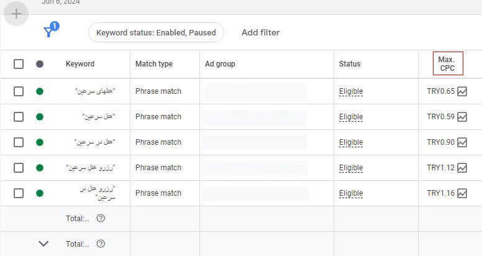The height and width of the screenshot is (256, 482).
Task: Click the round plus add button
Action: point(16,14)
